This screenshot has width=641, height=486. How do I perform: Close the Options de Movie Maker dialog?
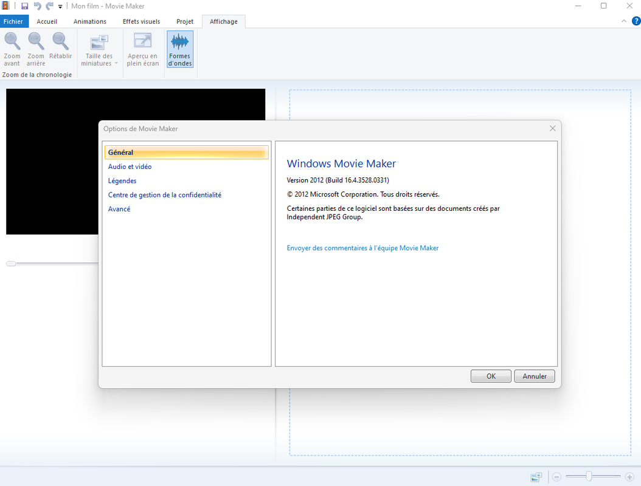553,129
